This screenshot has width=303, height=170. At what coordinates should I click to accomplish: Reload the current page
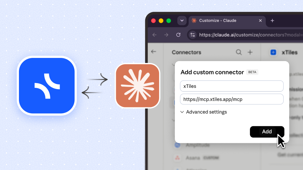coord(178,35)
